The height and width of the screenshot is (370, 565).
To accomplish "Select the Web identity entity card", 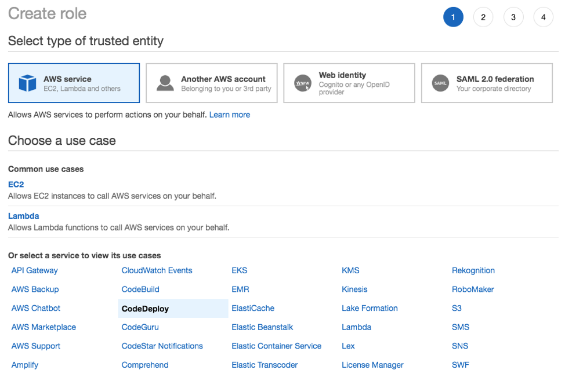I will (x=349, y=83).
